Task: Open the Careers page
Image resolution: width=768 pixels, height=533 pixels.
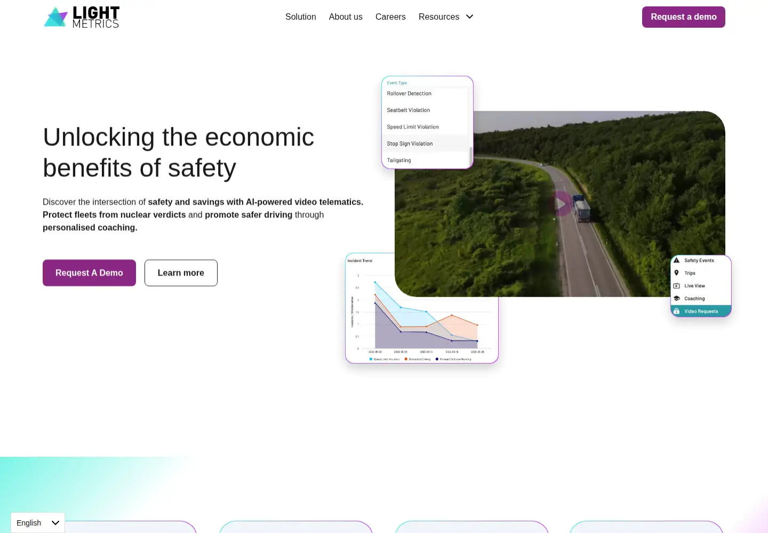Action: coord(390,17)
